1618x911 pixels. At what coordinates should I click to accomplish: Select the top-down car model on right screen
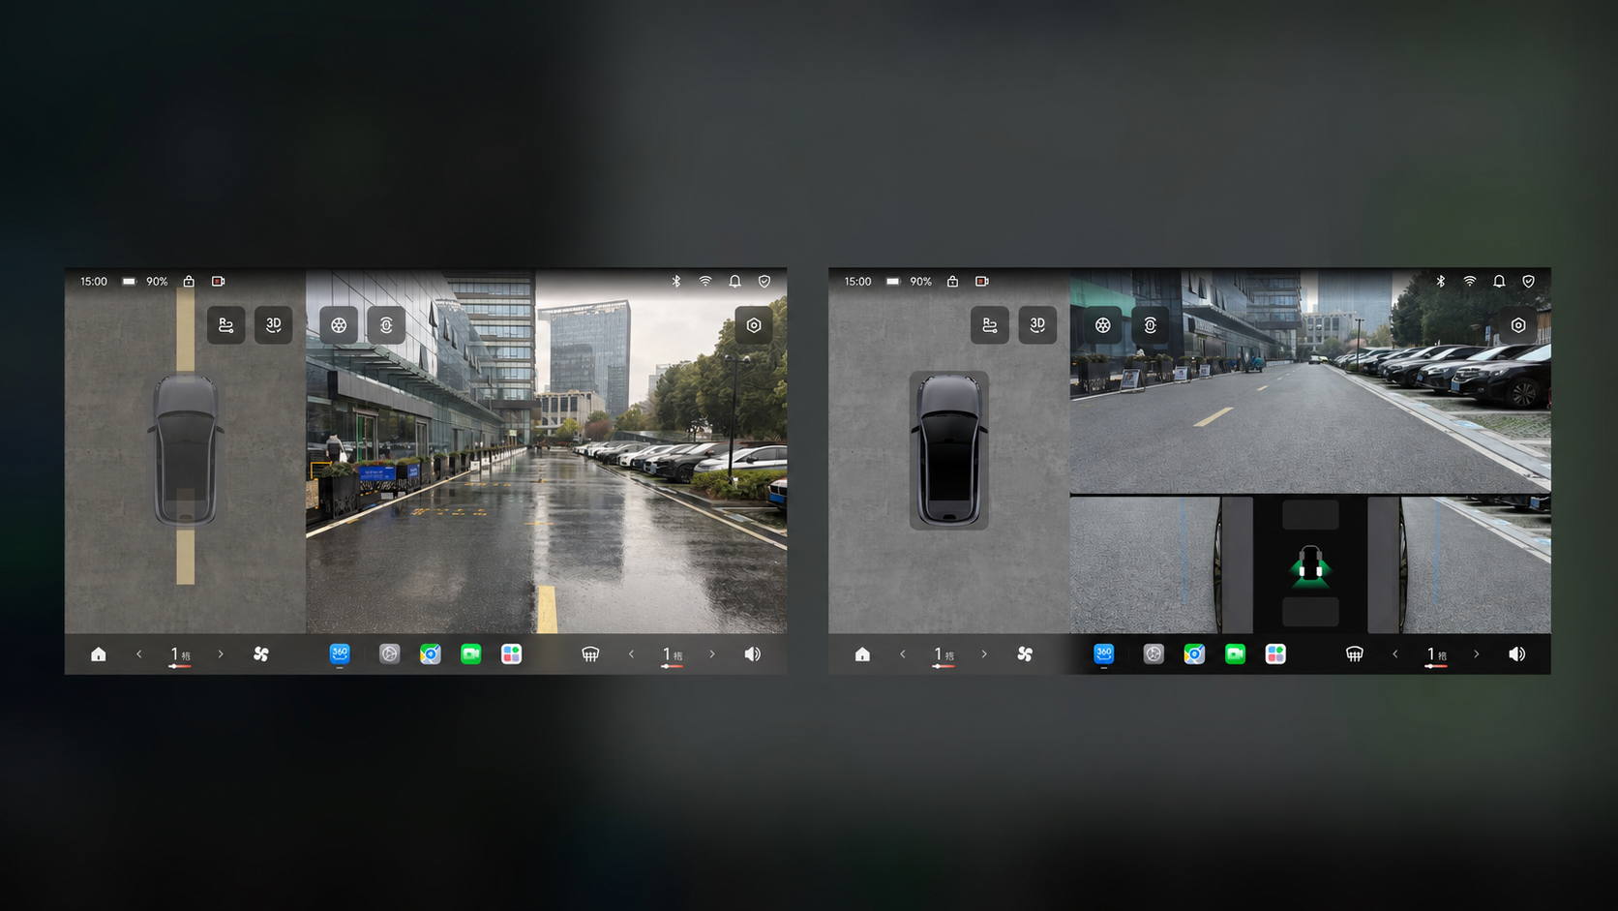click(x=949, y=450)
